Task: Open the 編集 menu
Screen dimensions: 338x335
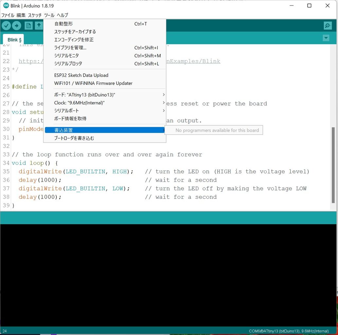Action: 21,15
